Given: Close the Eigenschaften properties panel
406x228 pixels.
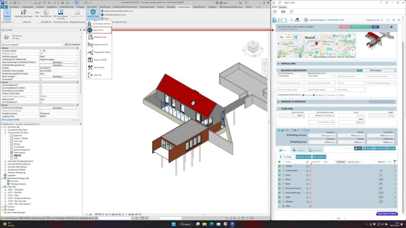Looking at the screenshot, I should coord(80,30).
